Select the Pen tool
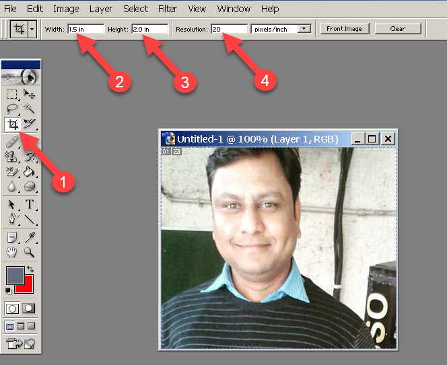 click(12, 219)
